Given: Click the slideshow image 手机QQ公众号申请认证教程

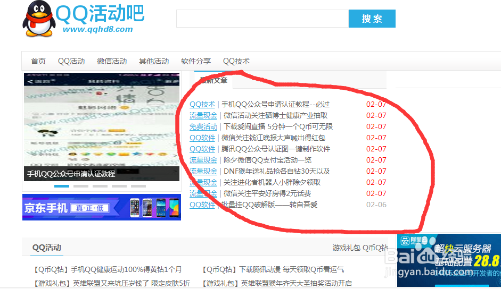Looking at the screenshot, I should pos(102,126).
